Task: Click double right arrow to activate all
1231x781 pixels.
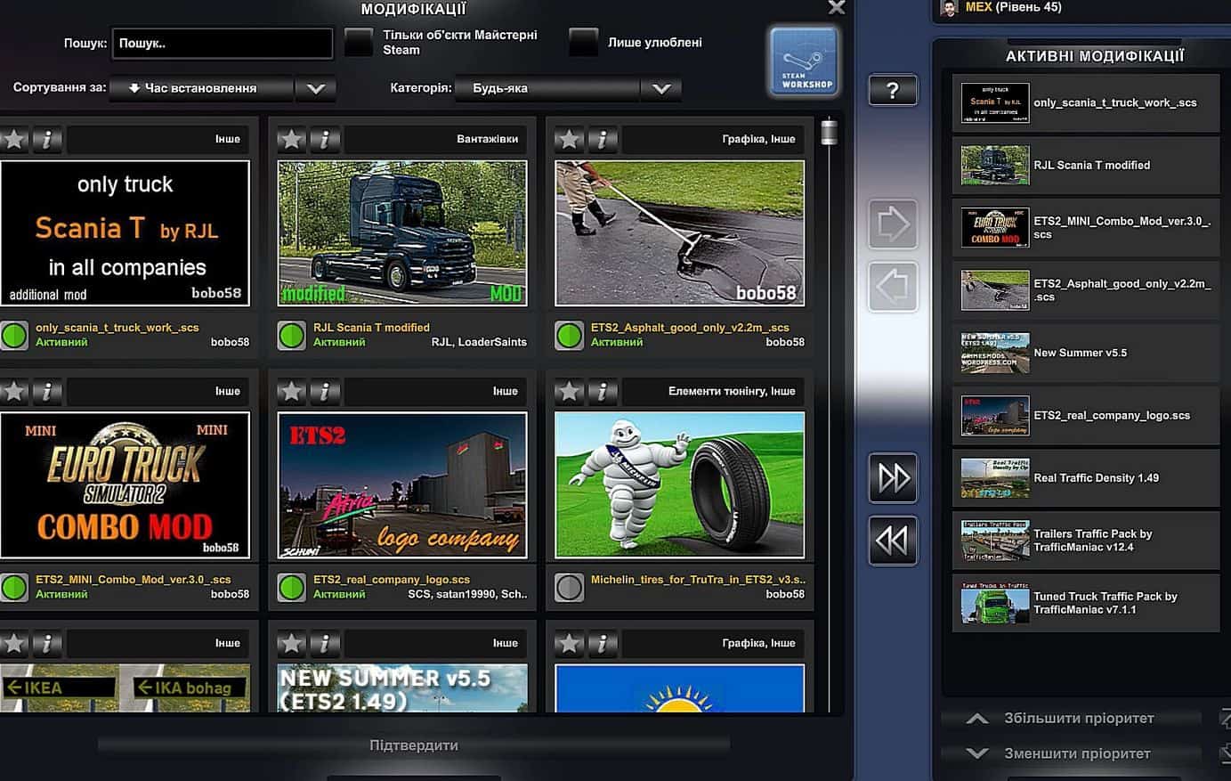Action: (x=893, y=478)
